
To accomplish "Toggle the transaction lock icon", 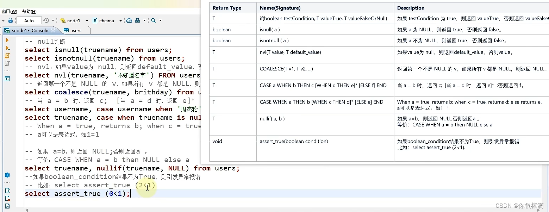I will tap(11, 20).
